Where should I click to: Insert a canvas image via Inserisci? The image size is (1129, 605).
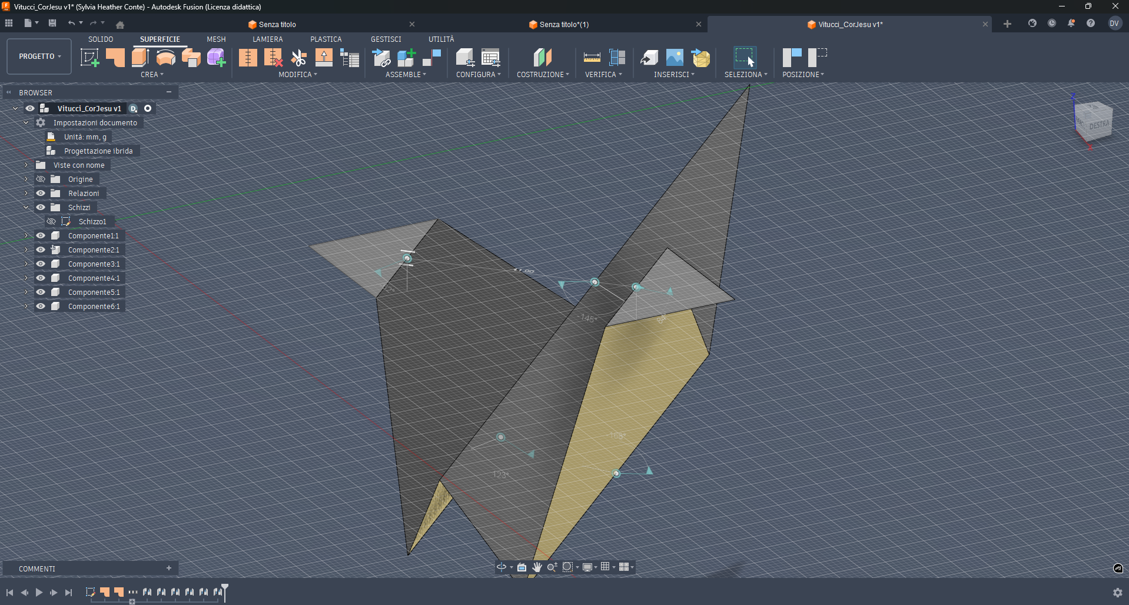coord(674,57)
